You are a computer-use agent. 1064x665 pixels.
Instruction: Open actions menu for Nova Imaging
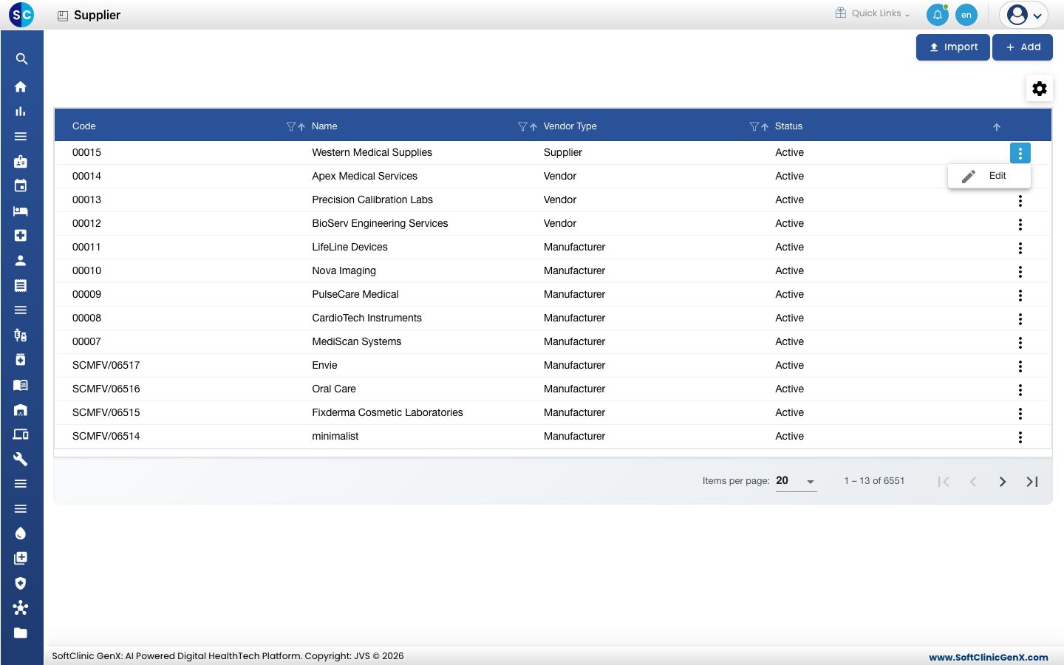(1020, 272)
